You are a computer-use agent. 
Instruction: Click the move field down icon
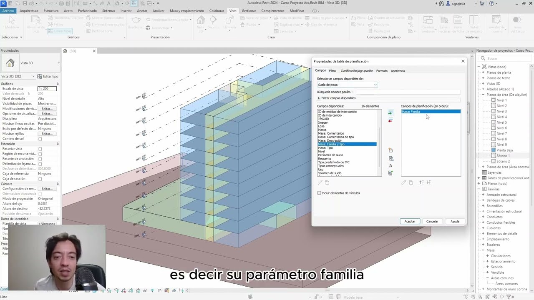pos(429,182)
